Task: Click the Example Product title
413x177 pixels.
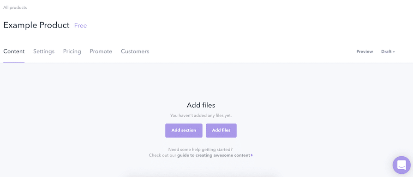Action: coord(36,25)
